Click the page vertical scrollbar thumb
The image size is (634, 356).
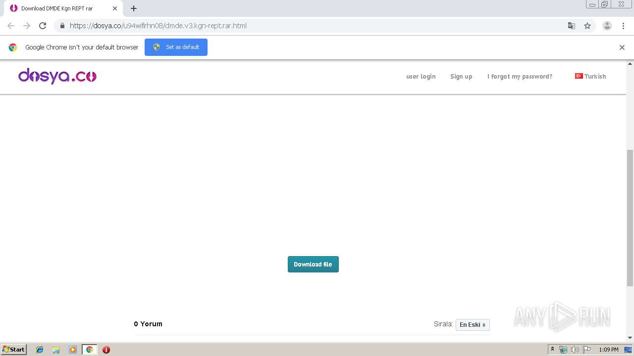click(630, 218)
